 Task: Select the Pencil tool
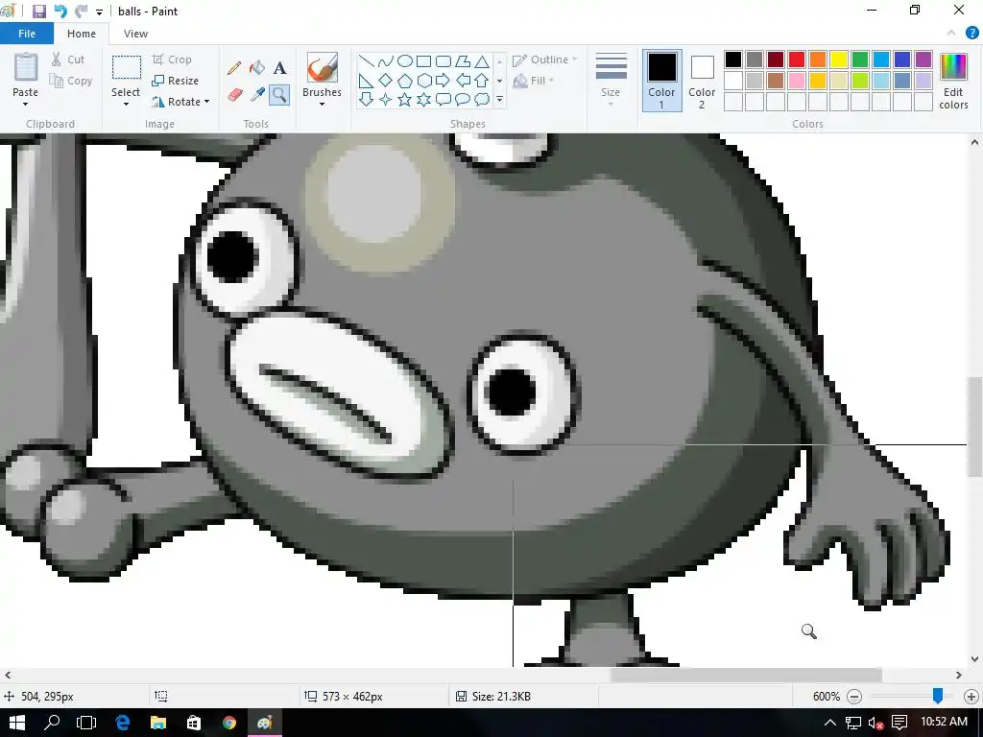pos(234,68)
